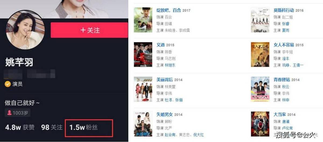The width and height of the screenshot is (323, 142).
Task: Open the 大当家 title link
Action: (280, 114)
